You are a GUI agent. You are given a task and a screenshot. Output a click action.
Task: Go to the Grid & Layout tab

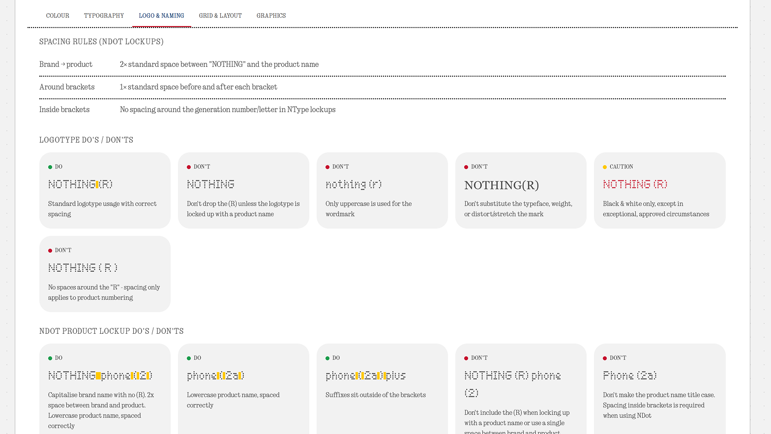(220, 16)
